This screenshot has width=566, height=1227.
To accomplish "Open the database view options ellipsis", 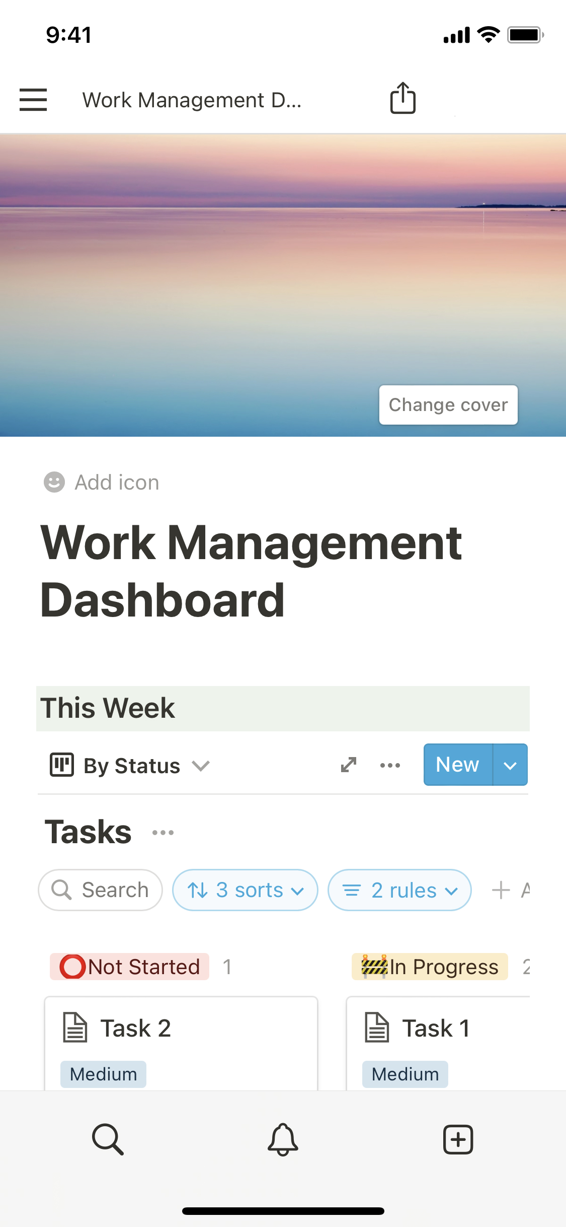I will click(x=390, y=765).
